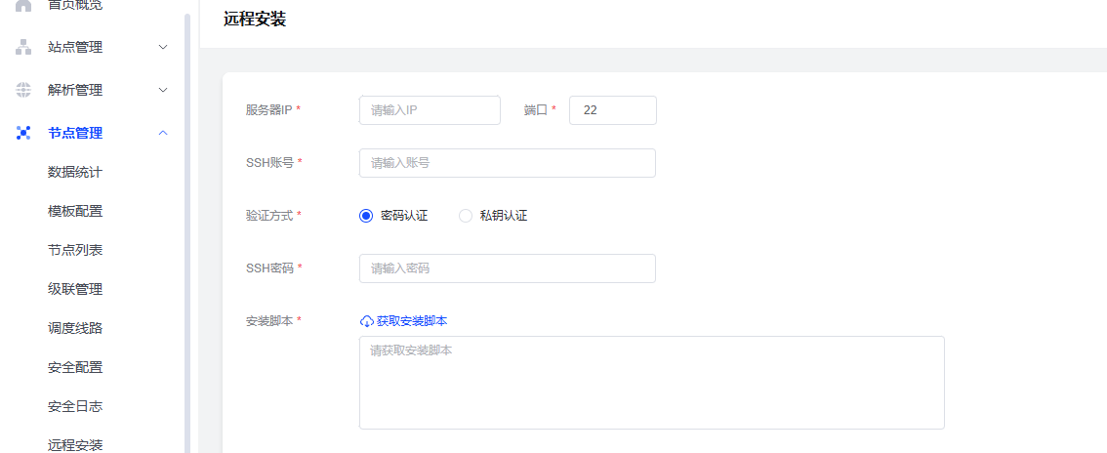Open 远程安装 submenu item
The width and height of the screenshot is (1107, 453).
tap(75, 445)
